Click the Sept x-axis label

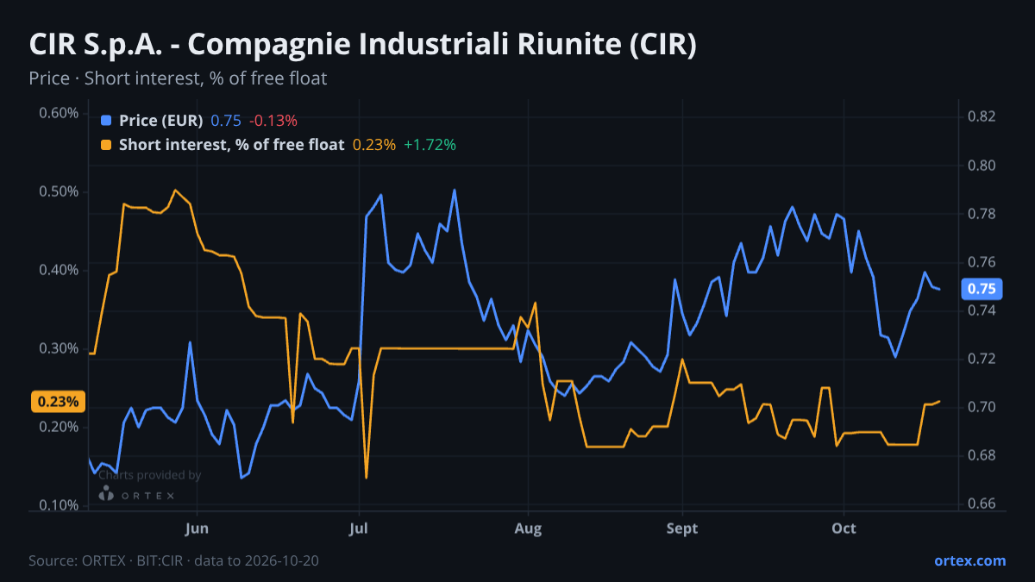(682, 529)
